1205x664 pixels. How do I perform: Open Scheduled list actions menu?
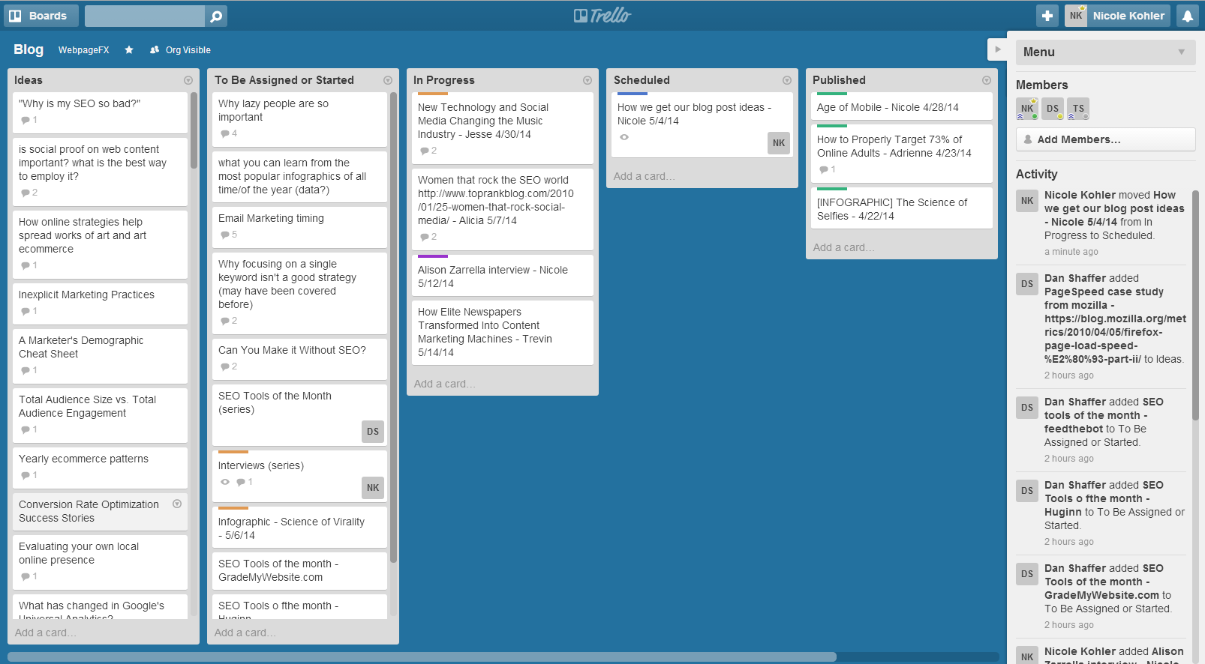coord(787,80)
